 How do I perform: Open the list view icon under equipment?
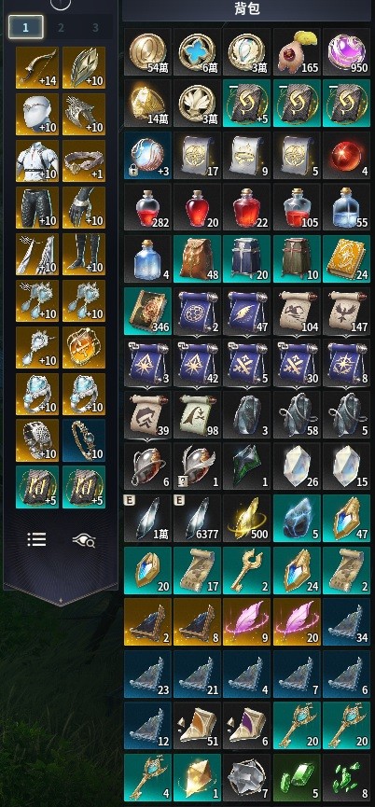coord(37,539)
